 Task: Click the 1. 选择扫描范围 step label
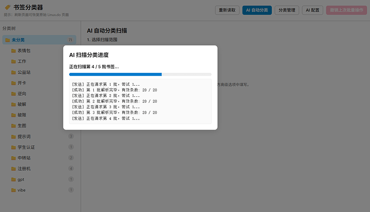point(102,40)
